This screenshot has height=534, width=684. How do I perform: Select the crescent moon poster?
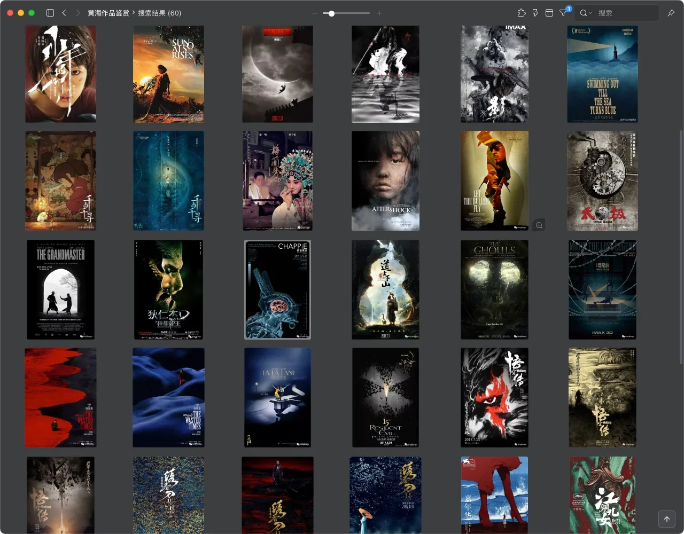coord(277,74)
